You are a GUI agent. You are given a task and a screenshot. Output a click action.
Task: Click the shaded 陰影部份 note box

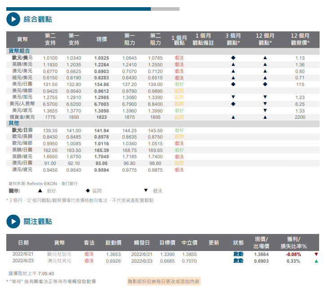coord(164,281)
